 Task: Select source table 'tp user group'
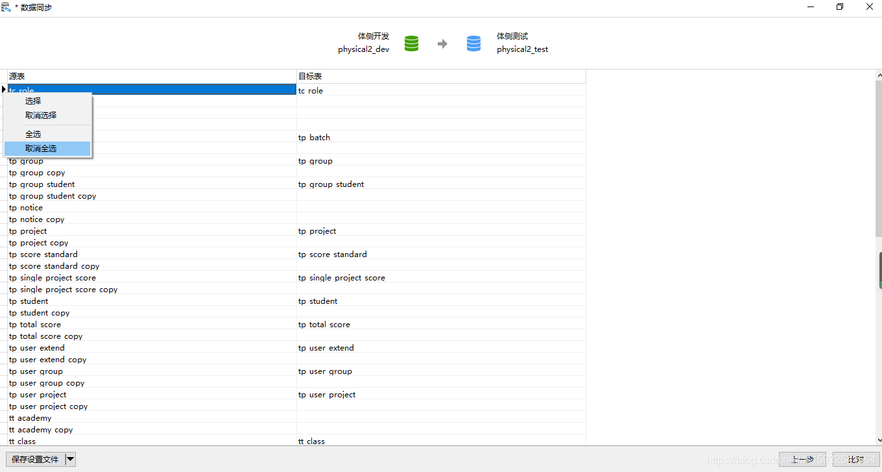pos(152,371)
